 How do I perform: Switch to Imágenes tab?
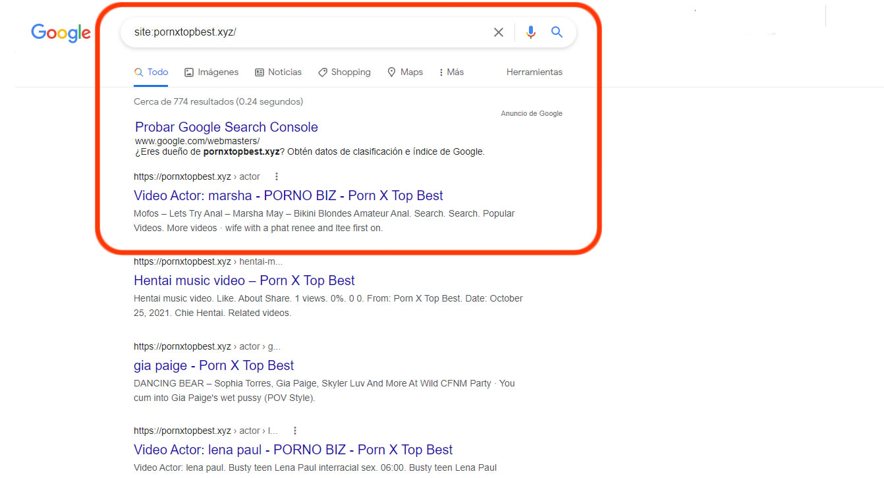click(211, 72)
